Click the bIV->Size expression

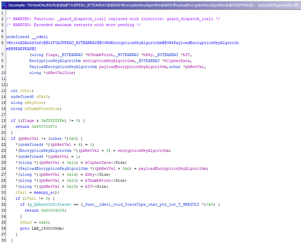coord(95,186)
